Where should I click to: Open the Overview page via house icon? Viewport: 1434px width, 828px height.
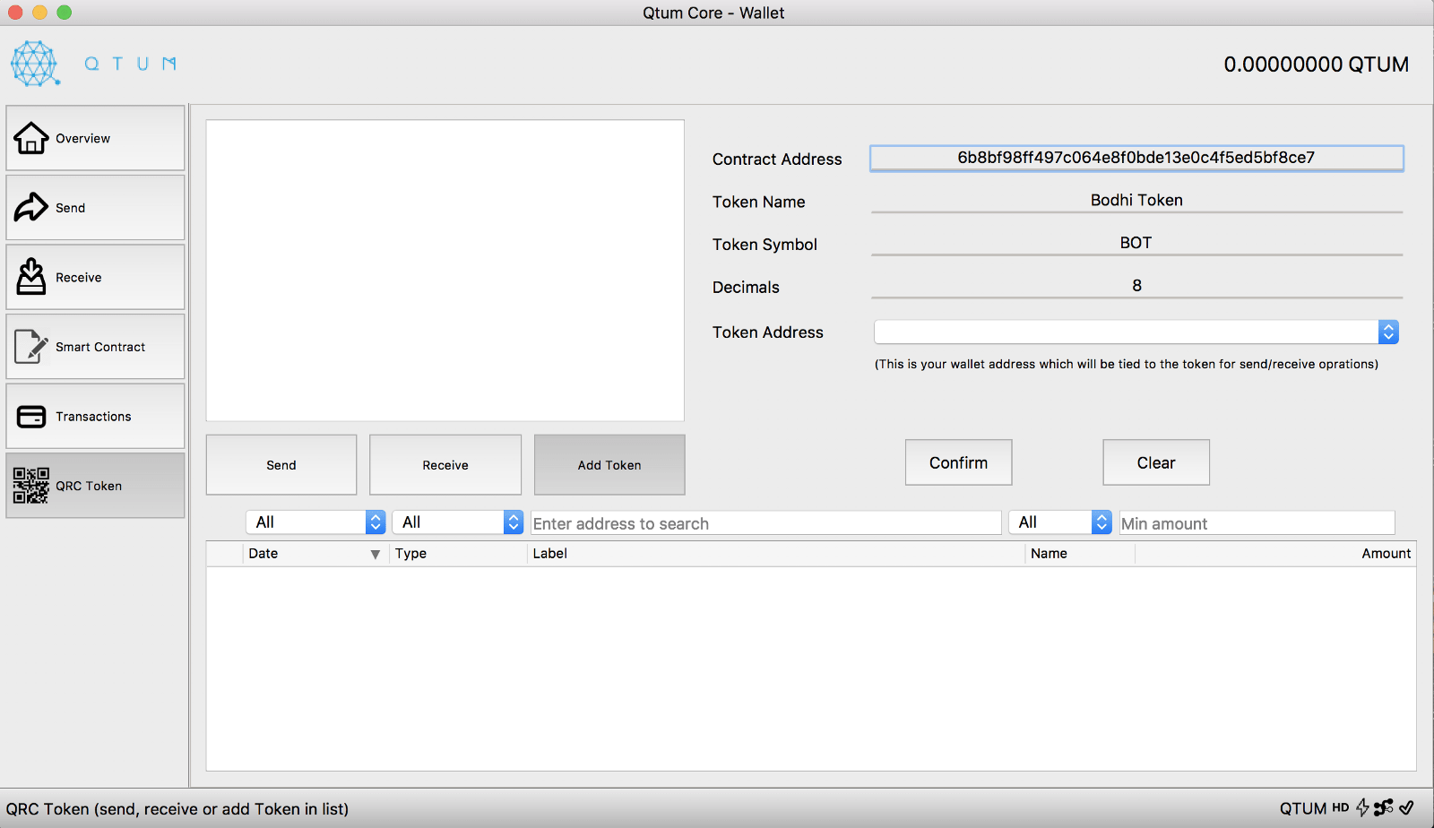click(30, 138)
